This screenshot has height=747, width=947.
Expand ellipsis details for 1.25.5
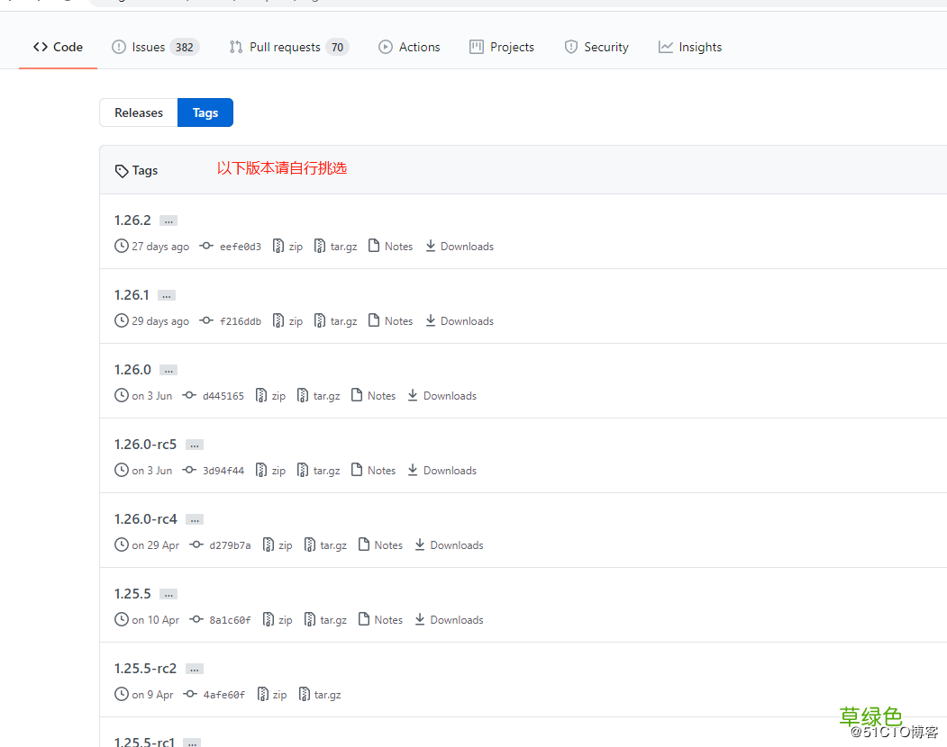(x=168, y=595)
